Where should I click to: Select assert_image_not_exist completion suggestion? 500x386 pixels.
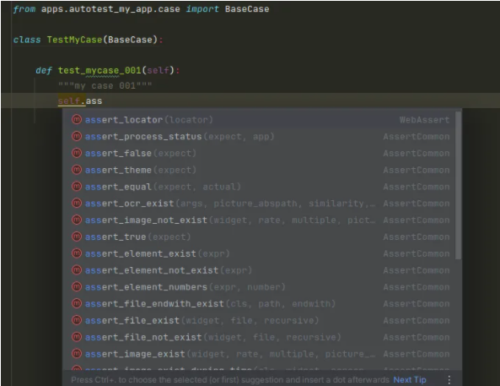click(x=261, y=220)
